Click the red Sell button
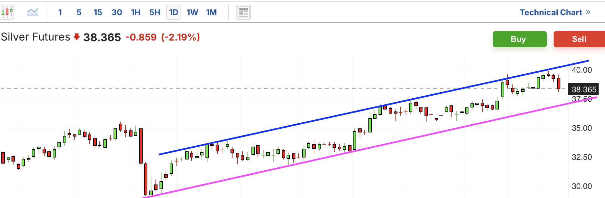605x198 pixels. pos(579,39)
